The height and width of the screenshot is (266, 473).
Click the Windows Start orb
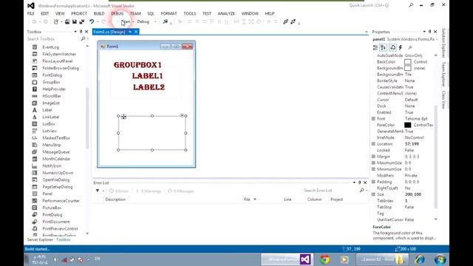[x=440, y=259]
